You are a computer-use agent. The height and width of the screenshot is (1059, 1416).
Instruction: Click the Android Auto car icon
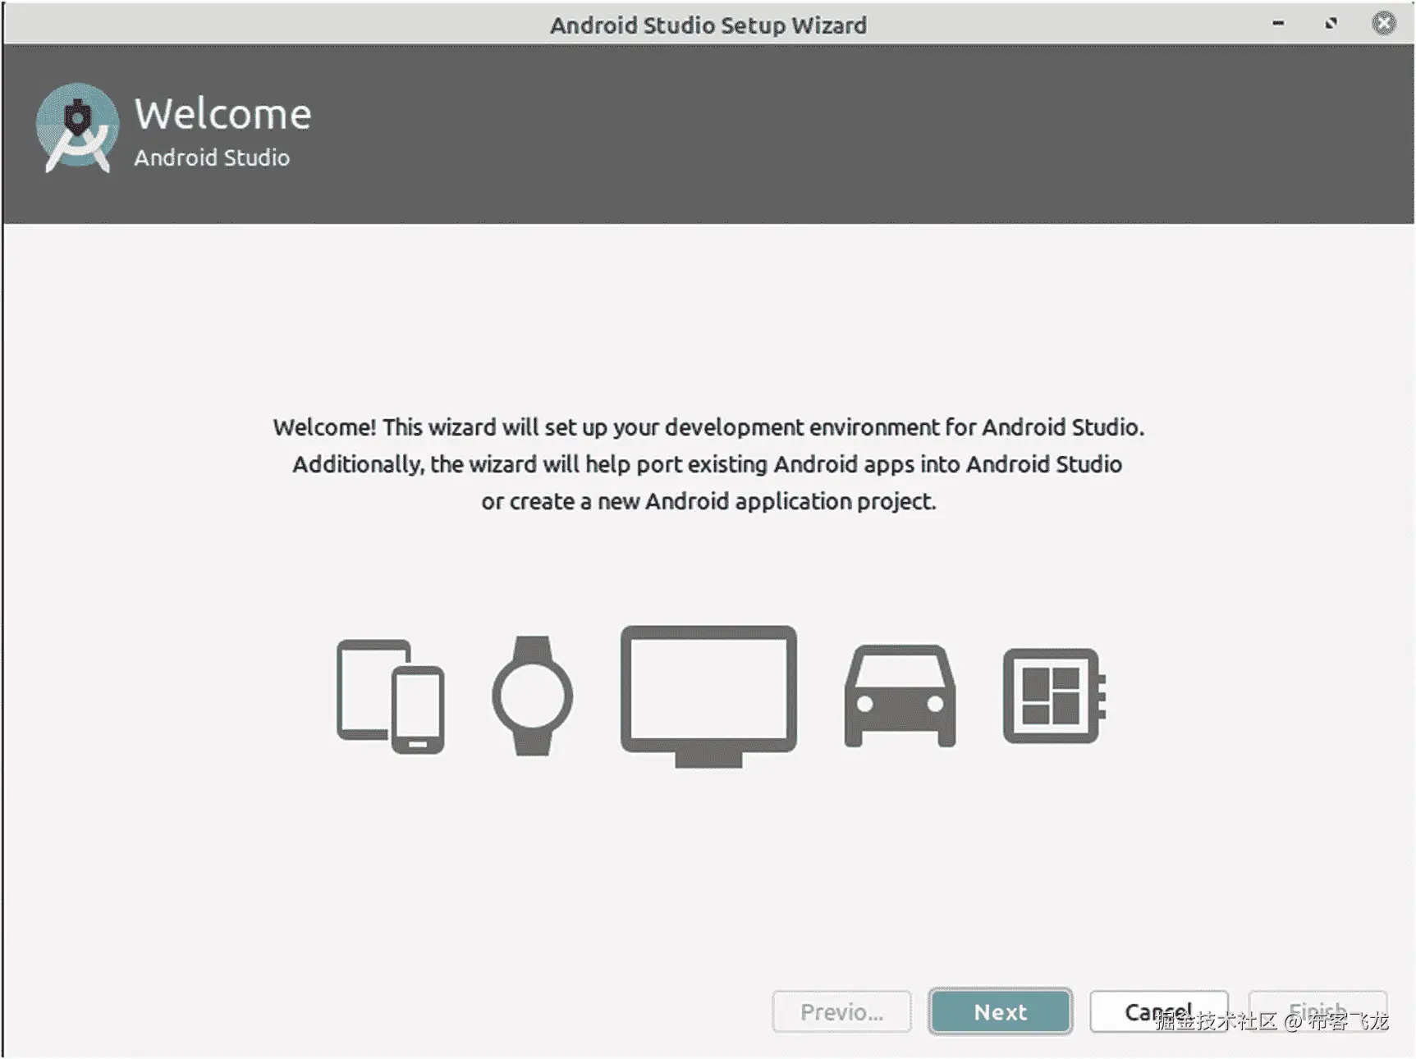[x=900, y=696]
